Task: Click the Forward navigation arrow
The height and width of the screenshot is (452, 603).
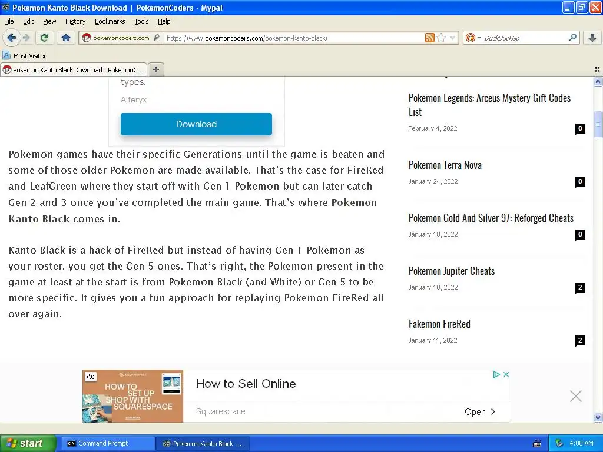Action: [x=26, y=38]
